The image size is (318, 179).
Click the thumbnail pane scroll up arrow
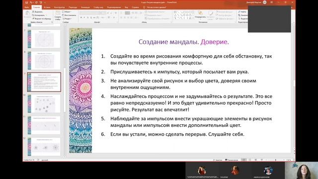[x=65, y=25]
